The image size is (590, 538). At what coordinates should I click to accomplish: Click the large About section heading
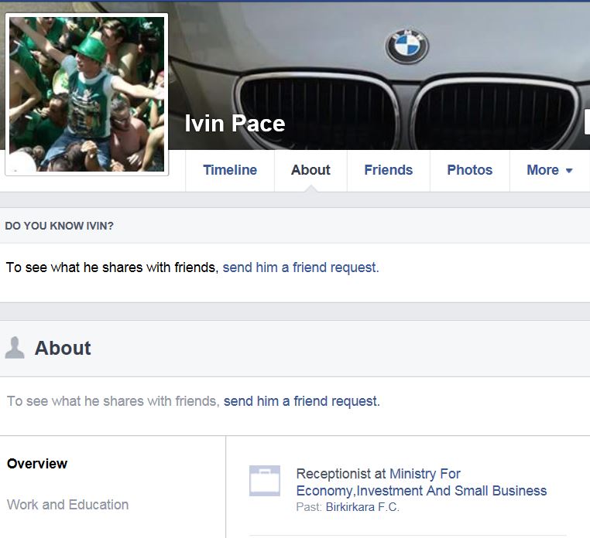point(63,348)
